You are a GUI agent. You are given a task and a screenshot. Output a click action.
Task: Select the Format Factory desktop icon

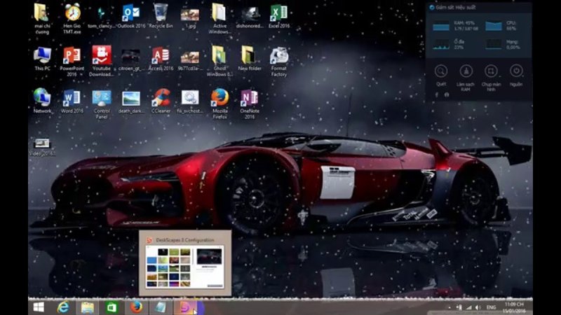click(x=278, y=62)
